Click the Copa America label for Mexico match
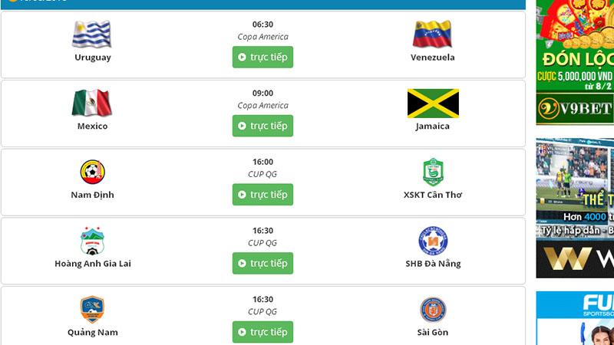The width and height of the screenshot is (614, 345). coord(262,106)
